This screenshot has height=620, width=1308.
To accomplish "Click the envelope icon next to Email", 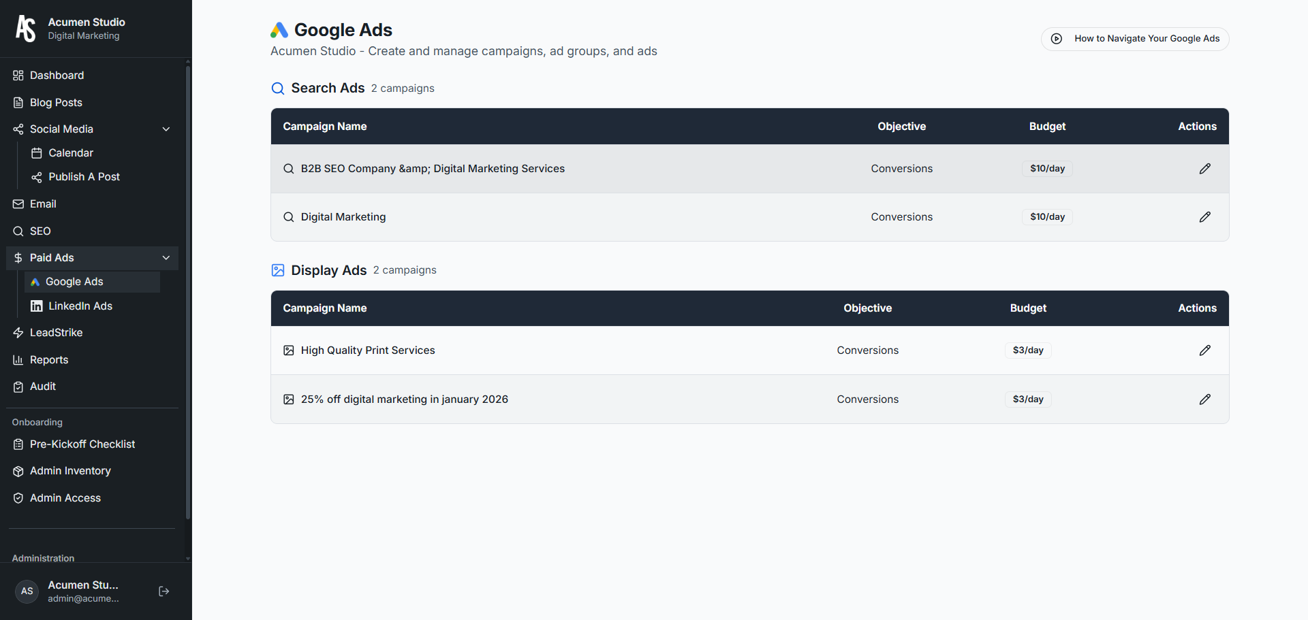I will click(18, 204).
